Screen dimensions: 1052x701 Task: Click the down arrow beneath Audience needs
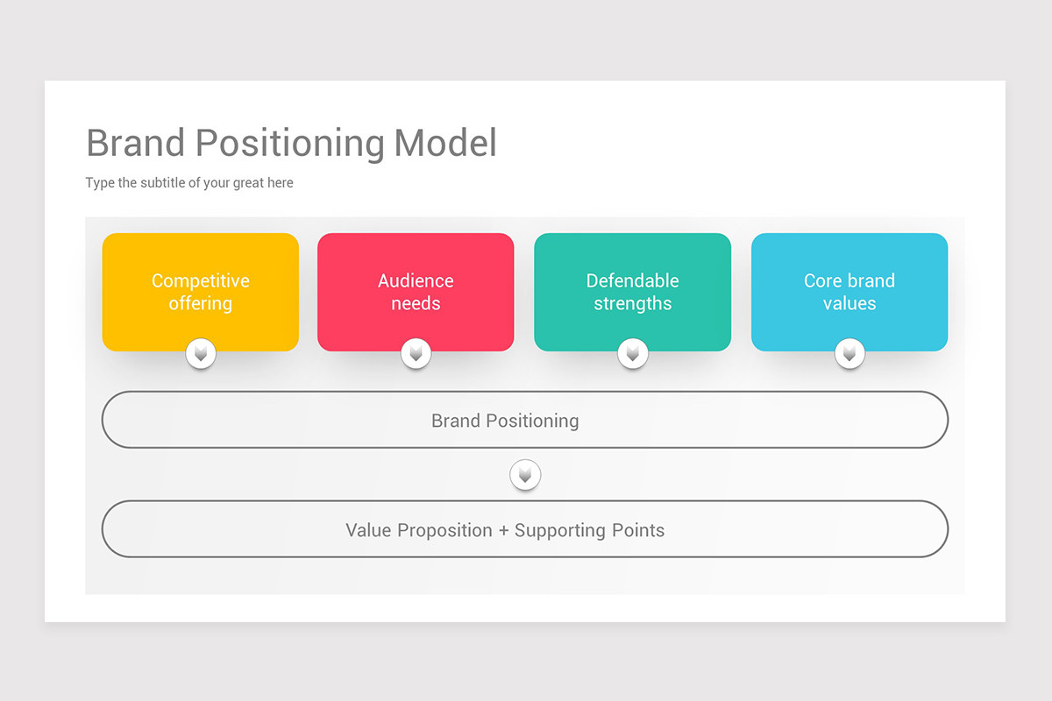pos(416,354)
